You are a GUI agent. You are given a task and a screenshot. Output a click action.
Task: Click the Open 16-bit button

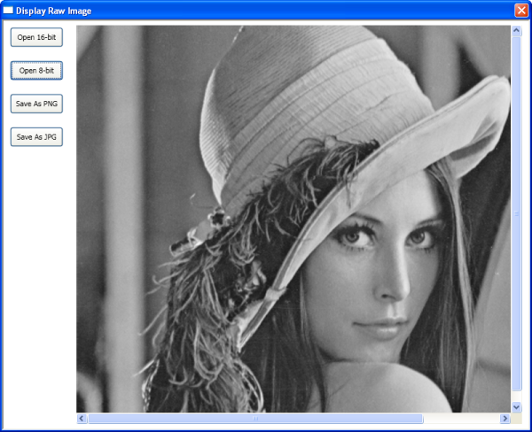36,37
